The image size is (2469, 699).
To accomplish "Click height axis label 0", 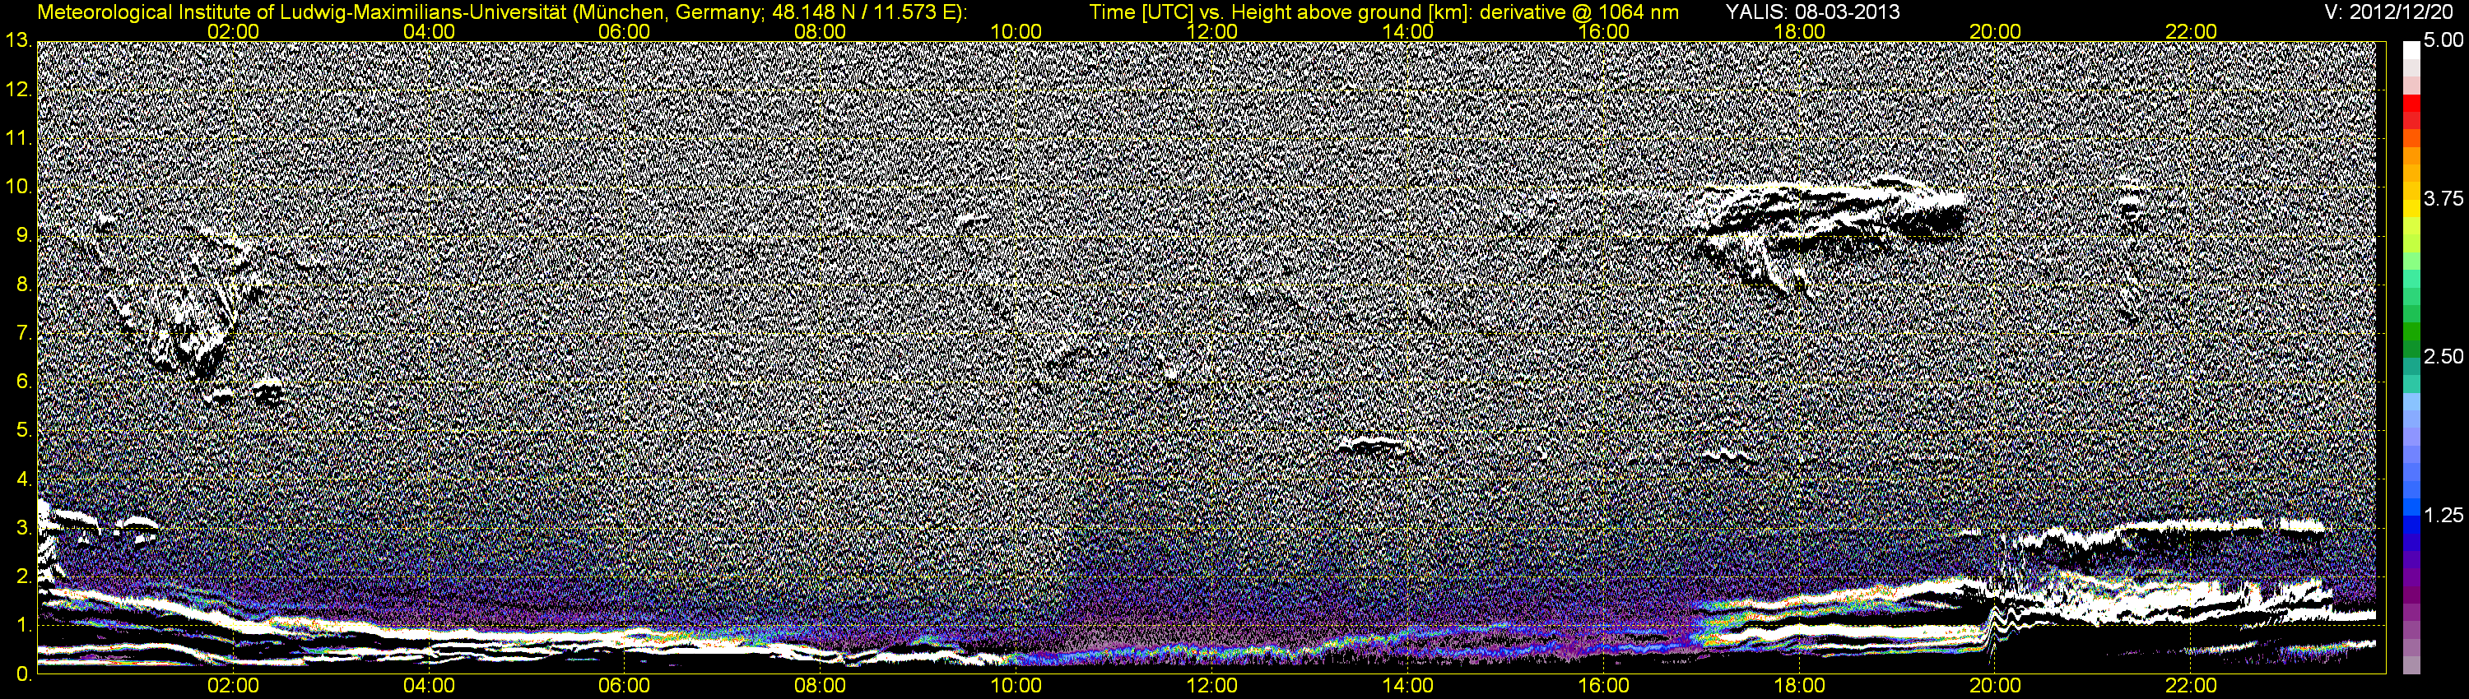I will click(x=23, y=675).
